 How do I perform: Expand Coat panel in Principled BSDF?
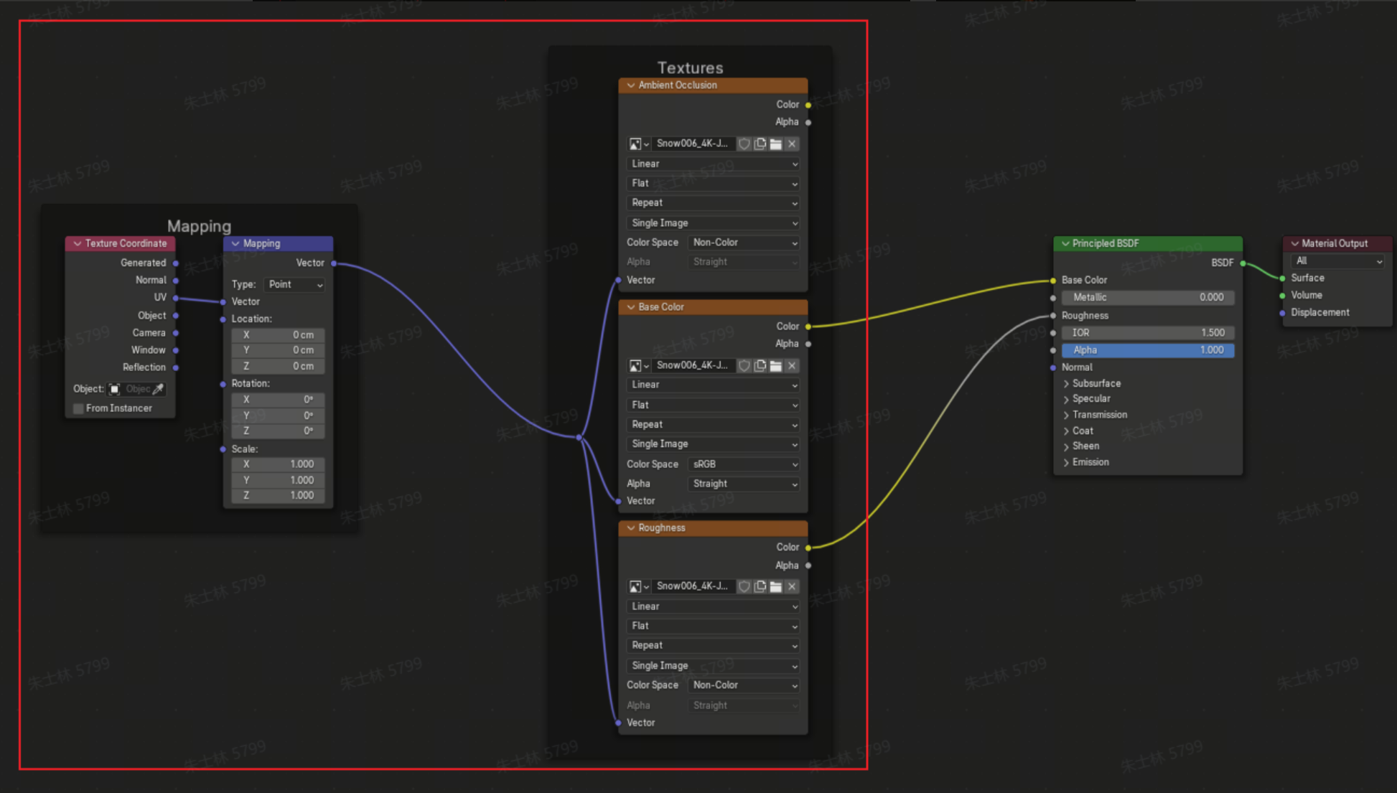tap(1067, 431)
